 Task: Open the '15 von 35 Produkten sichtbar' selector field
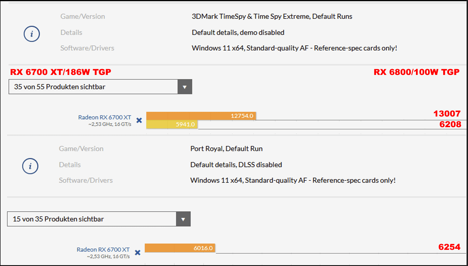[92, 219]
